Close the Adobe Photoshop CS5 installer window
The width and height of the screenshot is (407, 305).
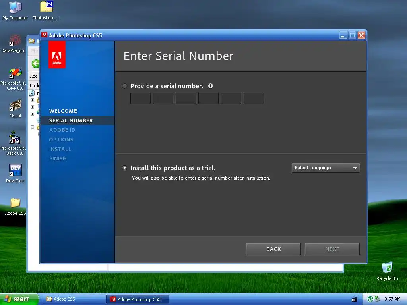coord(361,35)
